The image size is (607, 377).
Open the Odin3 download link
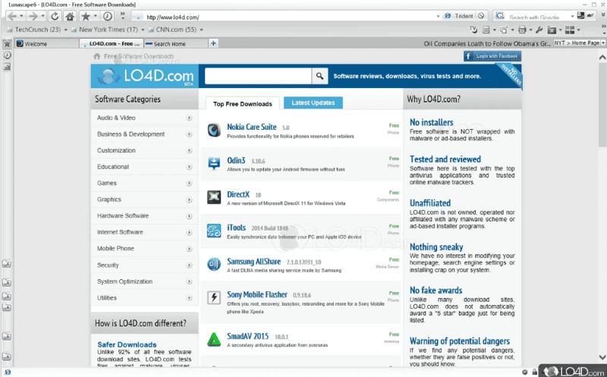coord(236,160)
